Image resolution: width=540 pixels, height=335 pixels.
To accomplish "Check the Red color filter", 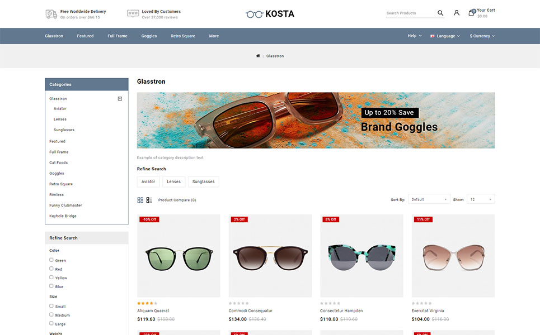I will coord(51,269).
